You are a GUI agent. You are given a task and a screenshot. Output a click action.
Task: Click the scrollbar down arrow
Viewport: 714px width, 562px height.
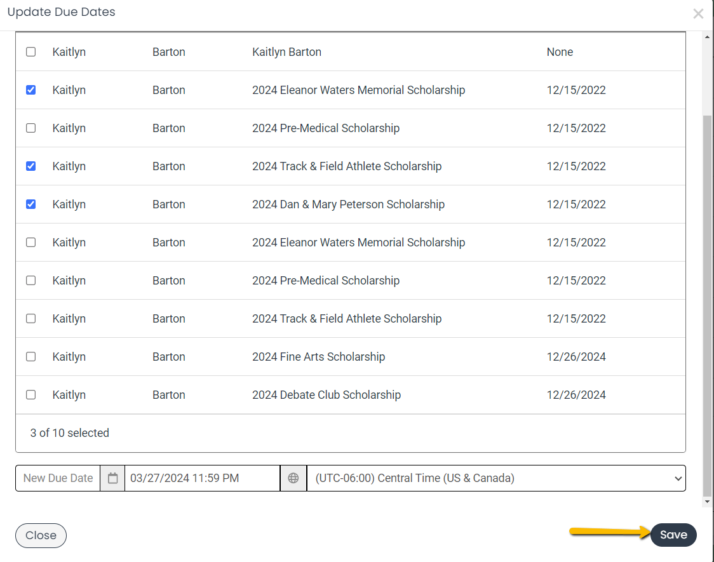coord(707,502)
